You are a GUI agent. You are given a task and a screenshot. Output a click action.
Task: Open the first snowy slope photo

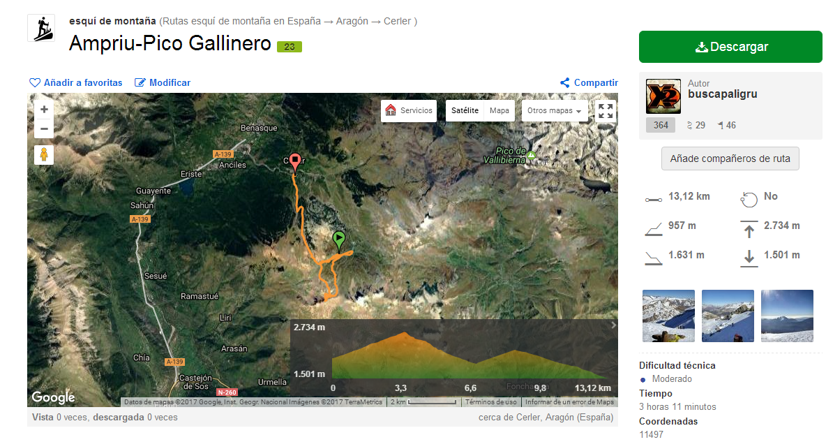point(668,316)
